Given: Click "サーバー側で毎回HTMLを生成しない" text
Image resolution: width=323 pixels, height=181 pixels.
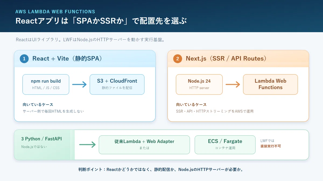Looking at the screenshot, I should point(53,111).
